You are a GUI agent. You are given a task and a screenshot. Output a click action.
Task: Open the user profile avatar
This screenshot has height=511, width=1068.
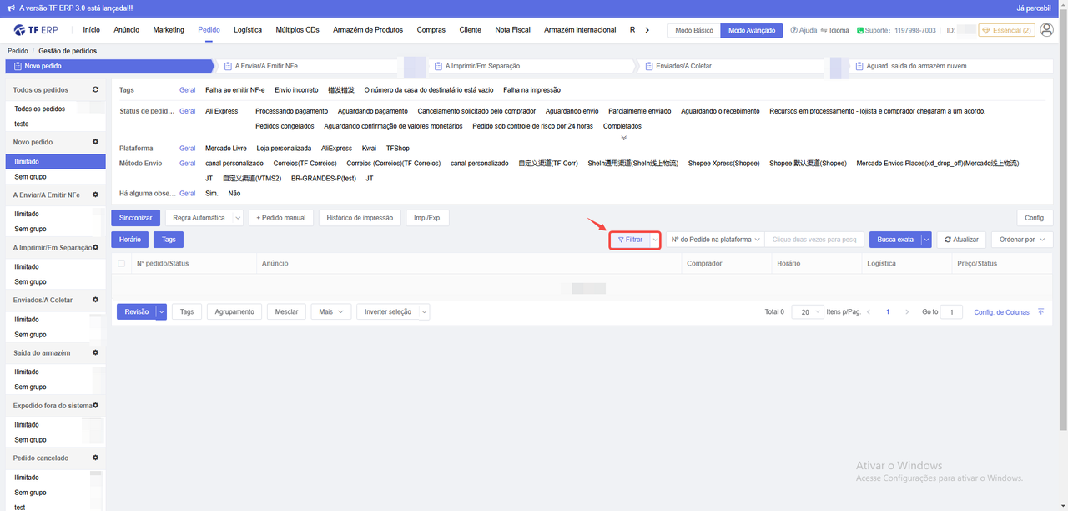tap(1046, 30)
